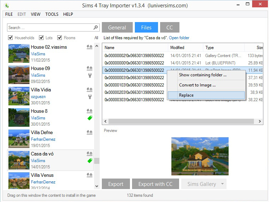Select the Villa Venus thumbnail
Image resolution: width=269 pixels, height=202 pixels.
coord(19,180)
